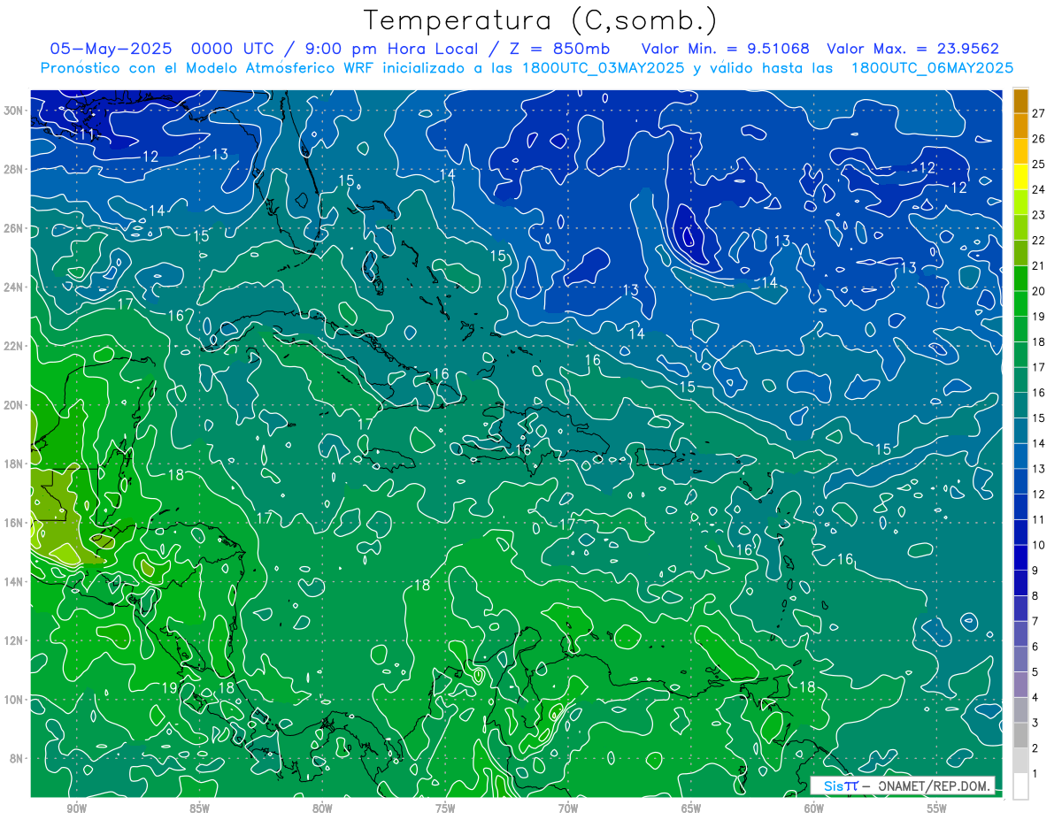Click the "85W" longitude axis label

tap(199, 809)
